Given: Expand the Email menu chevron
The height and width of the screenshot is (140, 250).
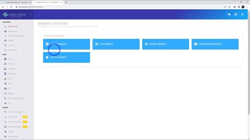Looking at the screenshot, I should pyautogui.click(x=29, y=84).
